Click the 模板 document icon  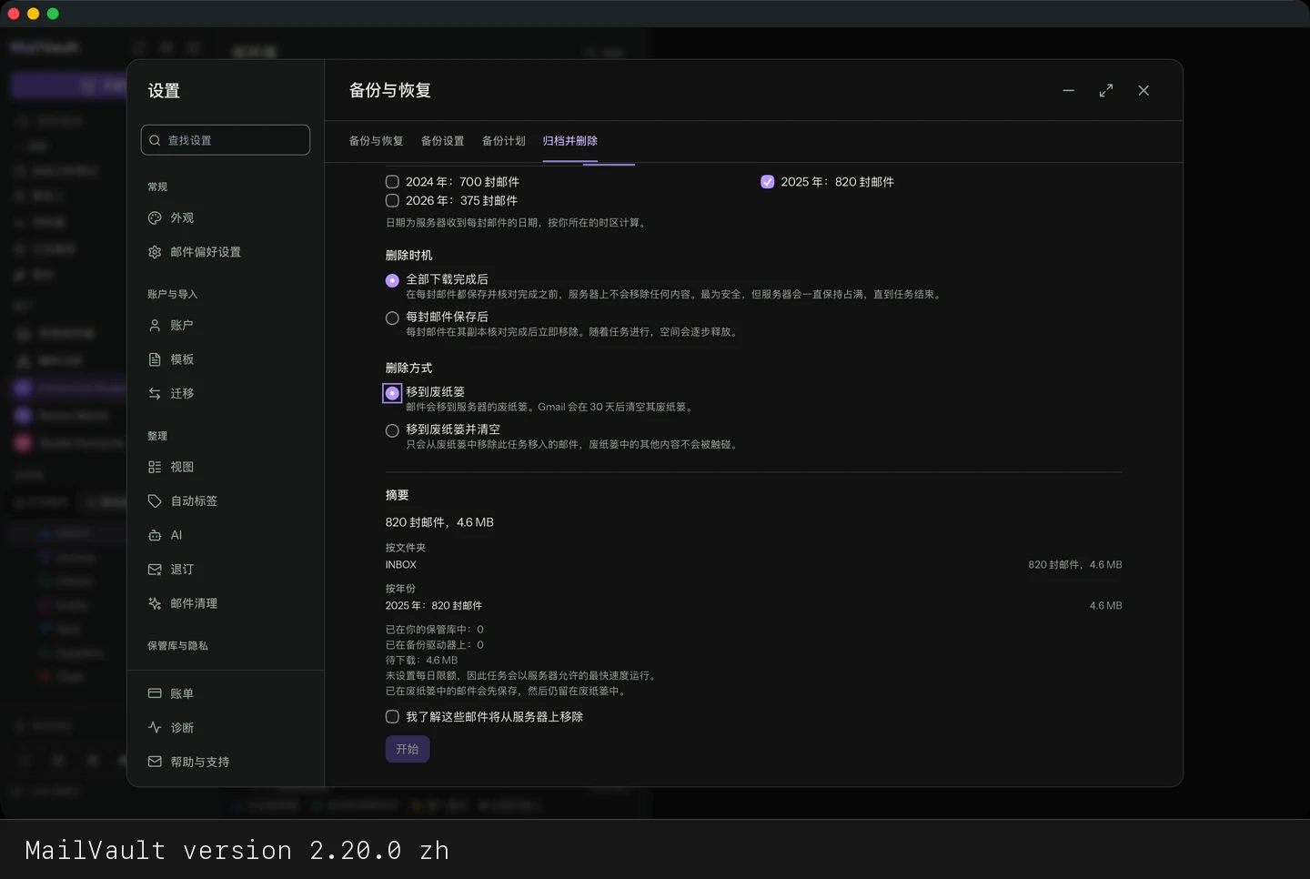click(x=155, y=359)
